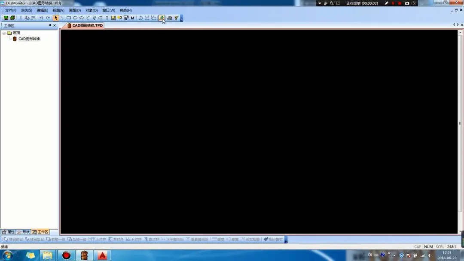Switch to the 属性 panel tab

point(9,232)
